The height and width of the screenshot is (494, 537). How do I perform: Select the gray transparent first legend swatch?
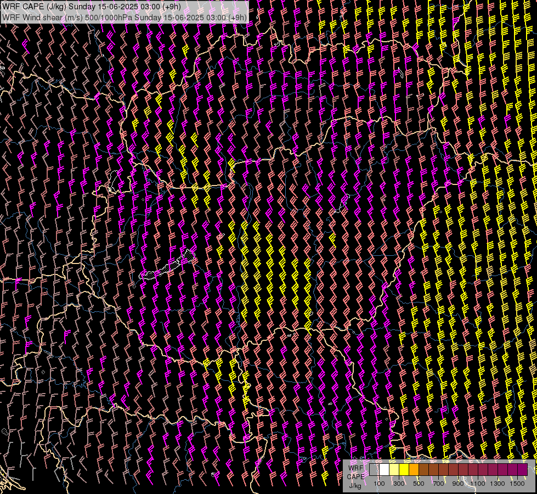click(374, 470)
